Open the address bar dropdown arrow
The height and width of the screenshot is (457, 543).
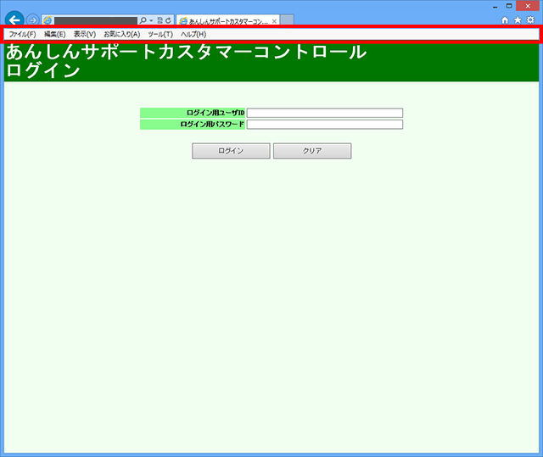[151, 20]
